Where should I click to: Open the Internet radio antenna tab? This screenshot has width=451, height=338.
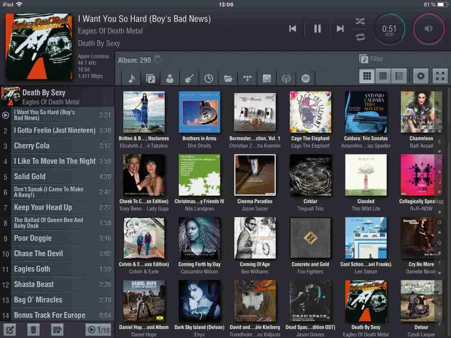click(286, 78)
